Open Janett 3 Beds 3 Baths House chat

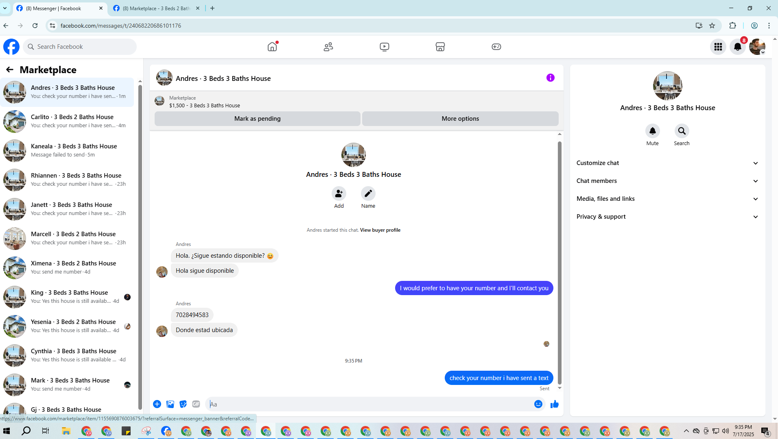point(67,209)
